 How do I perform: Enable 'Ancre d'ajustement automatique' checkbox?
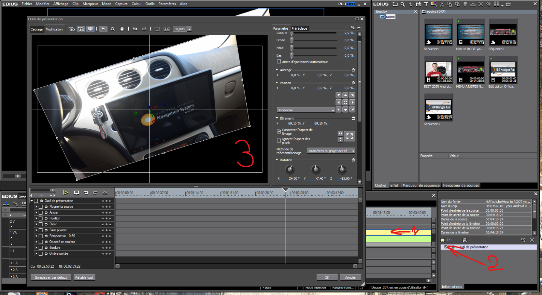[x=279, y=62]
